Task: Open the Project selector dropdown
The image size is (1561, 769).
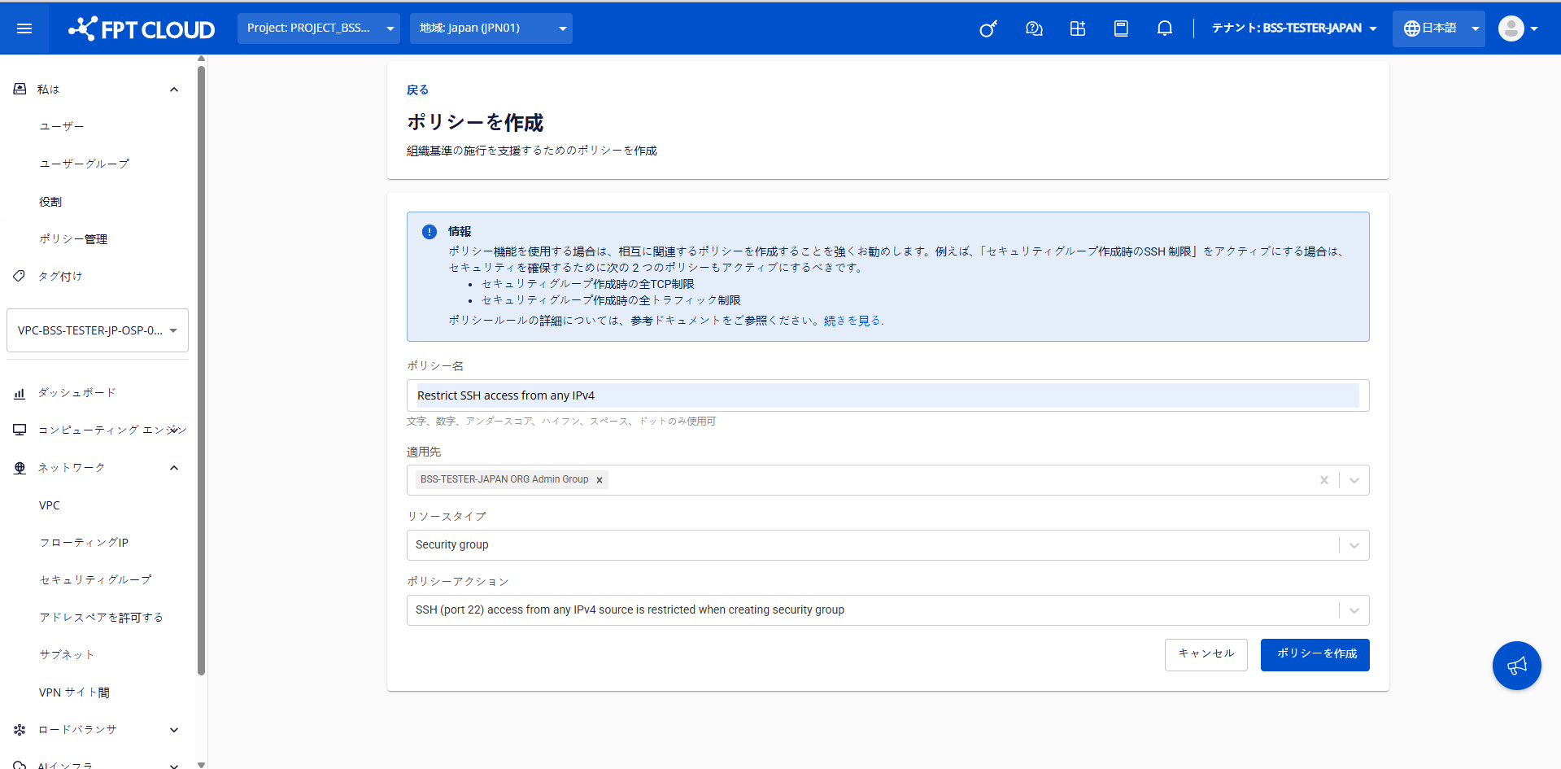Action: [319, 28]
